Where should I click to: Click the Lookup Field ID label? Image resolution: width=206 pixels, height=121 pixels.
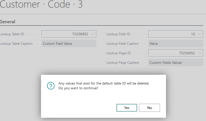(118, 34)
